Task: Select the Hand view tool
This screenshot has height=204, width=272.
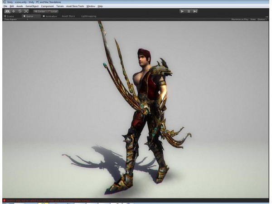Action: click(7, 11)
